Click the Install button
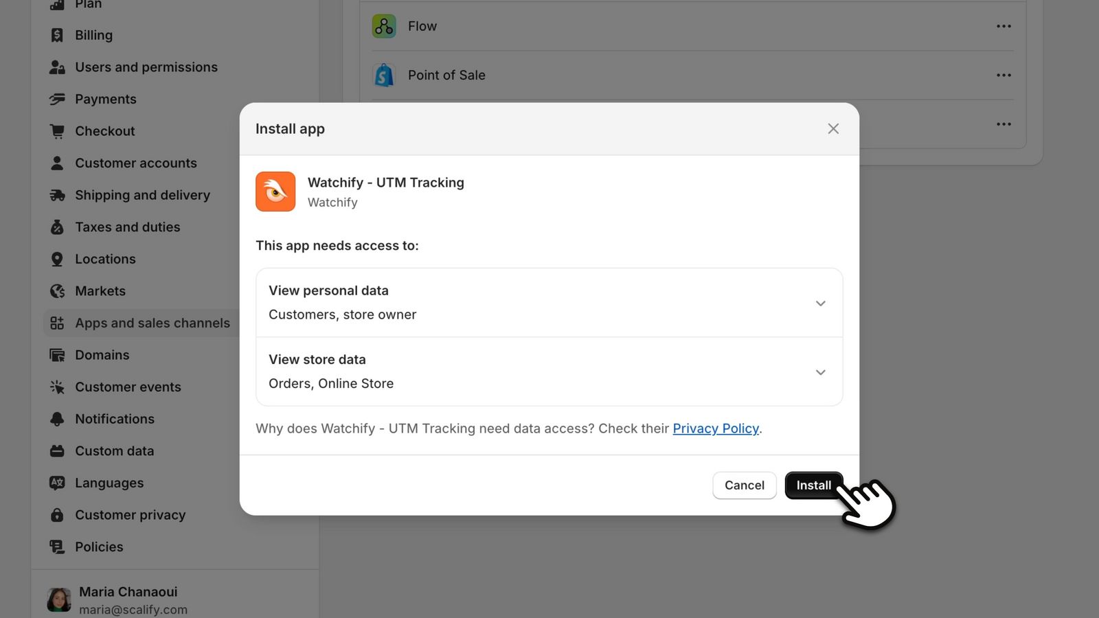Image resolution: width=1099 pixels, height=618 pixels. tap(813, 485)
